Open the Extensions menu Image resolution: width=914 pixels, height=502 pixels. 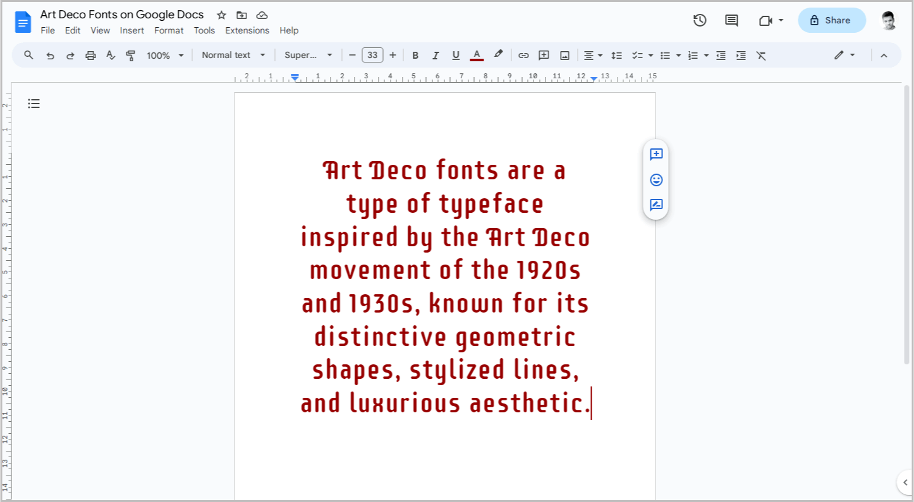tap(247, 30)
